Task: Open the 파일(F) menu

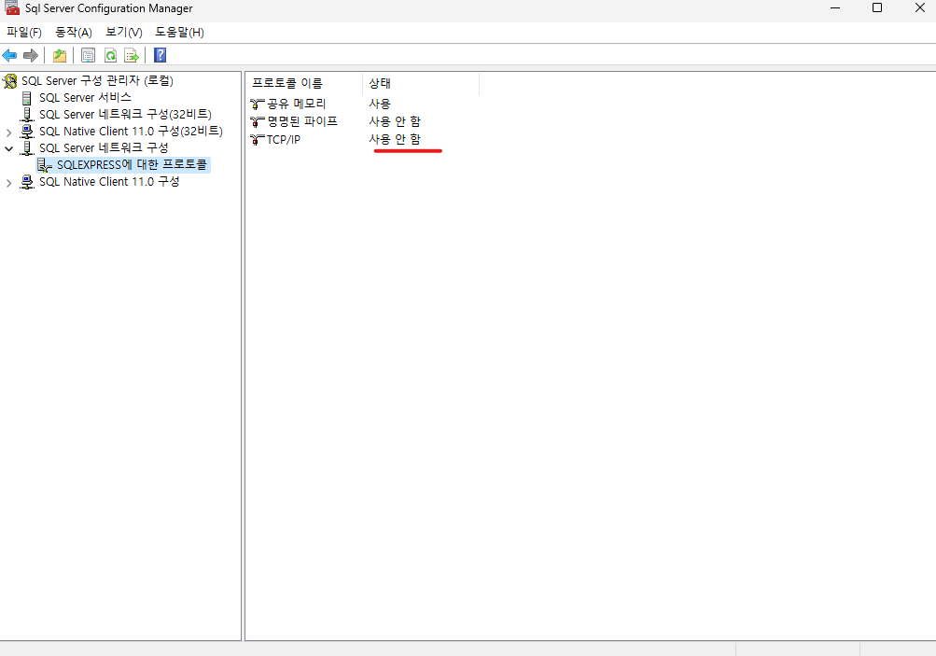Action: (x=24, y=33)
